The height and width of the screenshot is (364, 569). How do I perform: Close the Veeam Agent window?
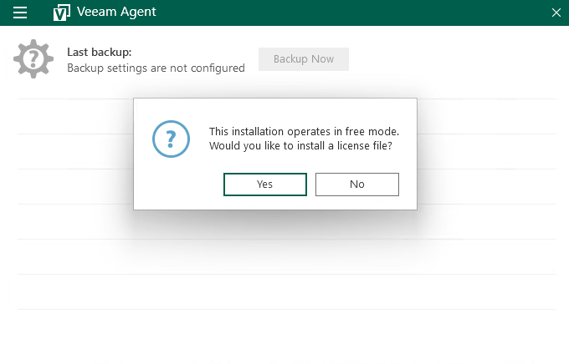point(556,13)
